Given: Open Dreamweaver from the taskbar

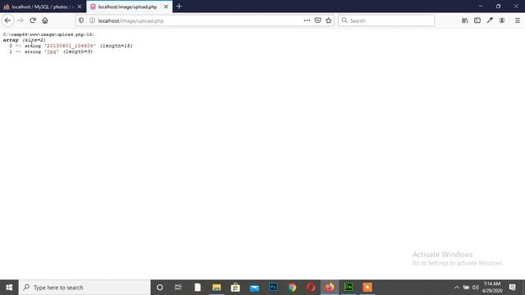Looking at the screenshot, I should [349, 288].
